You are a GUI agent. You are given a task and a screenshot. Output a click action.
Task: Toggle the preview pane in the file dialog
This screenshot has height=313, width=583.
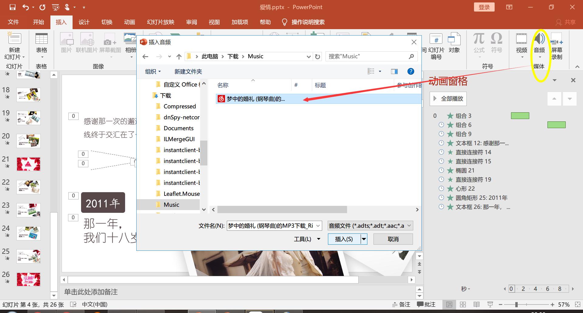point(394,71)
